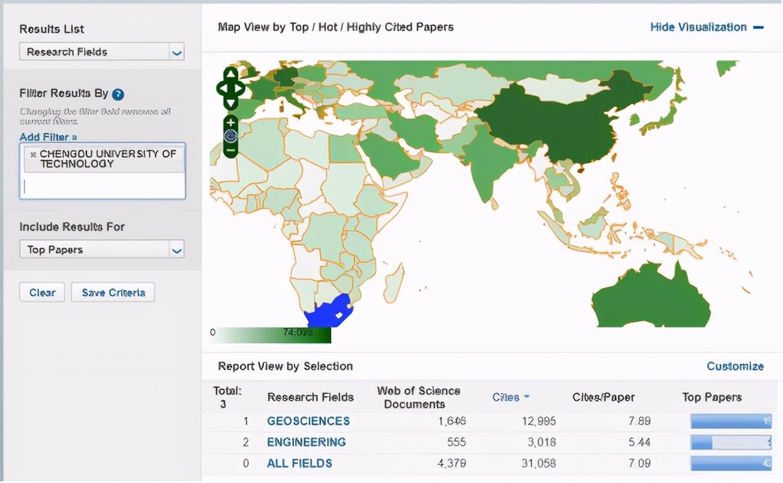Screen dimensions: 783x483
Task: Click the Top Papers column header
Action: pos(712,397)
